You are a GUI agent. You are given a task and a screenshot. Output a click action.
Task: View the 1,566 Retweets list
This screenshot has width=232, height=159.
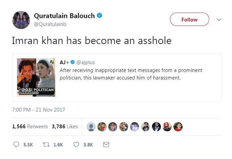[30, 127]
